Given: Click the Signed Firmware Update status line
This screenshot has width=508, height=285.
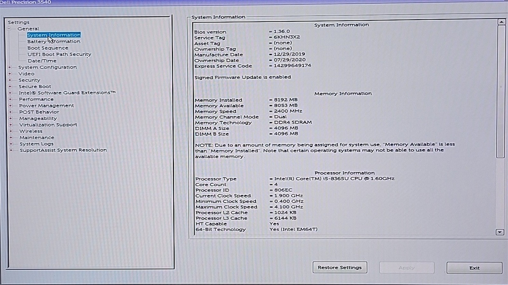Looking at the screenshot, I should (x=243, y=77).
